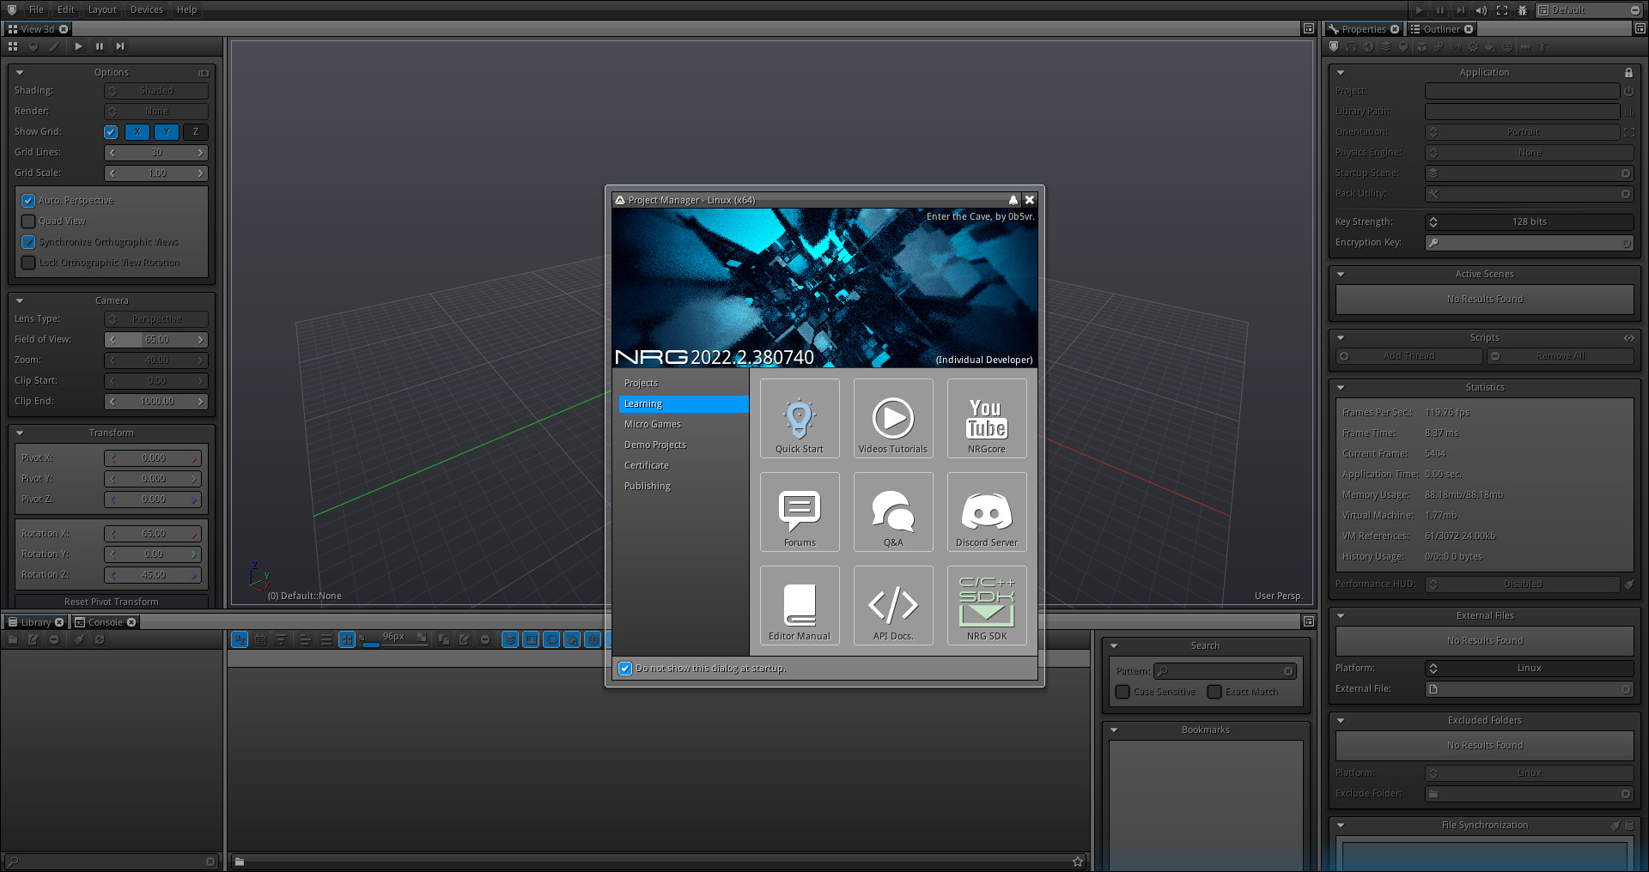Open the Platform dropdown under External Files
The height and width of the screenshot is (872, 1649).
click(x=1529, y=667)
